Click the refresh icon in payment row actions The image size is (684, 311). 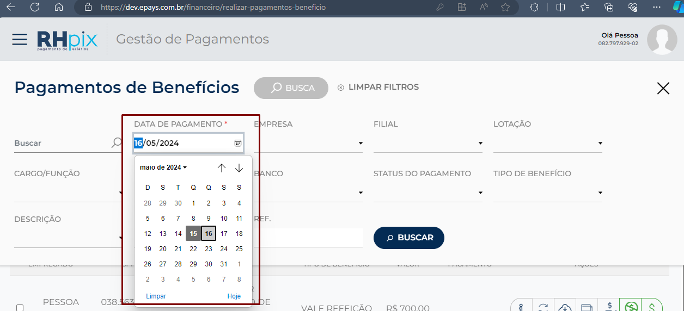coord(543,307)
